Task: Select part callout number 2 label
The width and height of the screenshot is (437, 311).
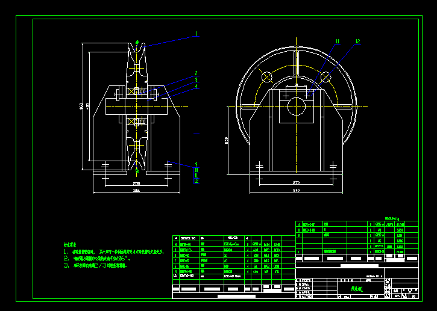Action: 196,73
